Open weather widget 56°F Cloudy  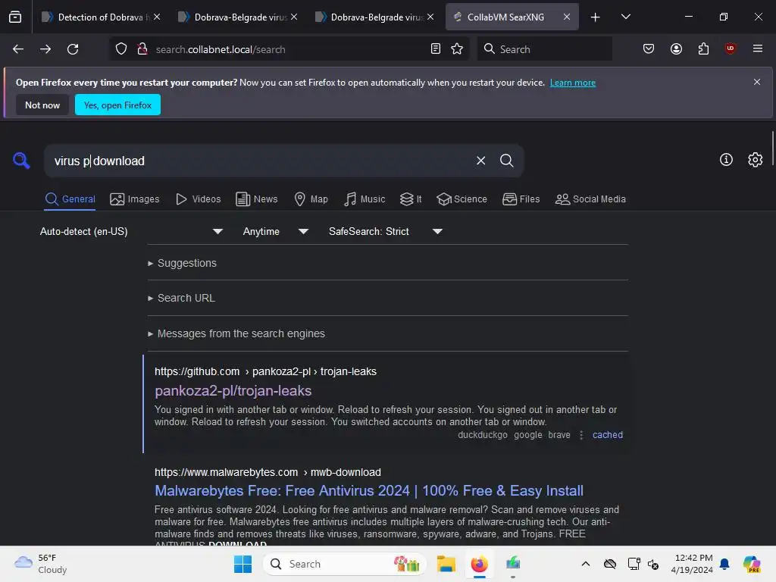(41, 564)
